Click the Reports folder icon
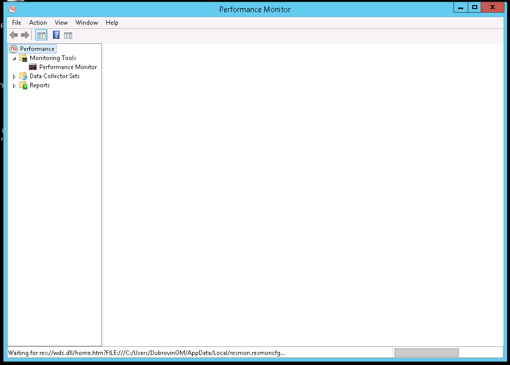 coord(23,85)
